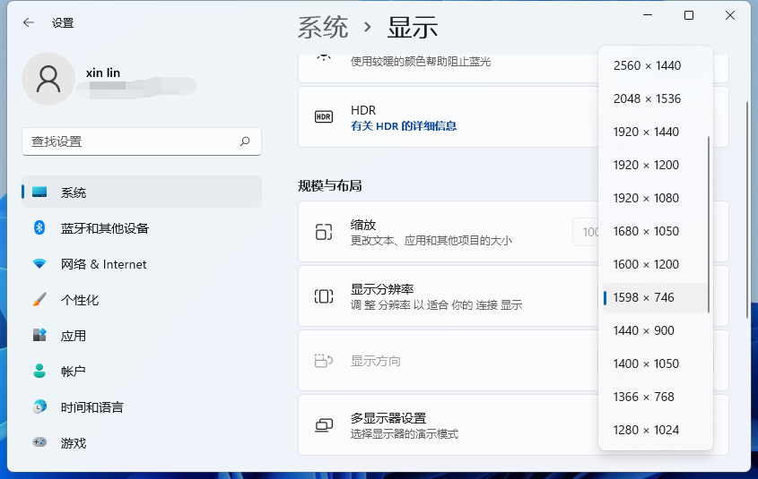758x479 pixels.
Task: Select the Network & Internet sidebar icon
Action: pos(39,264)
